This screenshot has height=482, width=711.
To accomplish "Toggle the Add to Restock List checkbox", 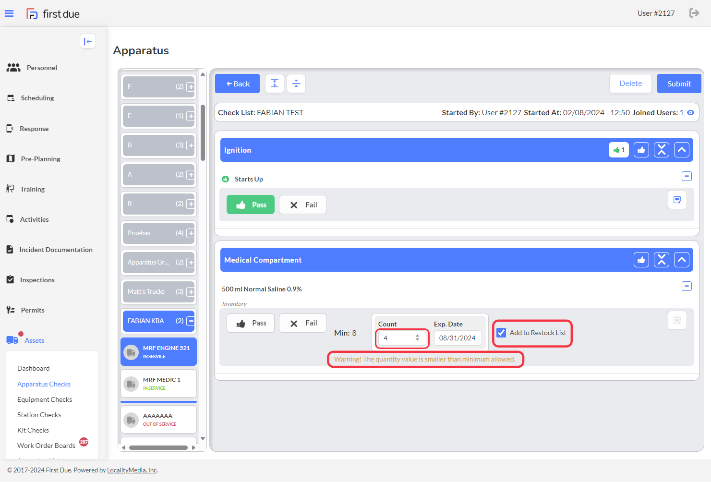I will [501, 333].
